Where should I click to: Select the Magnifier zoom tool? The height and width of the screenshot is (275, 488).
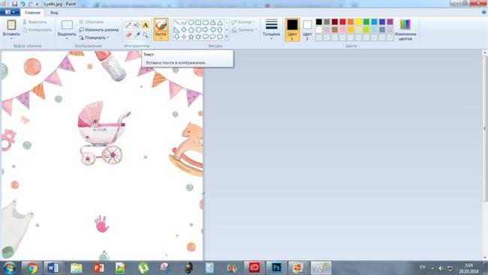(x=146, y=34)
